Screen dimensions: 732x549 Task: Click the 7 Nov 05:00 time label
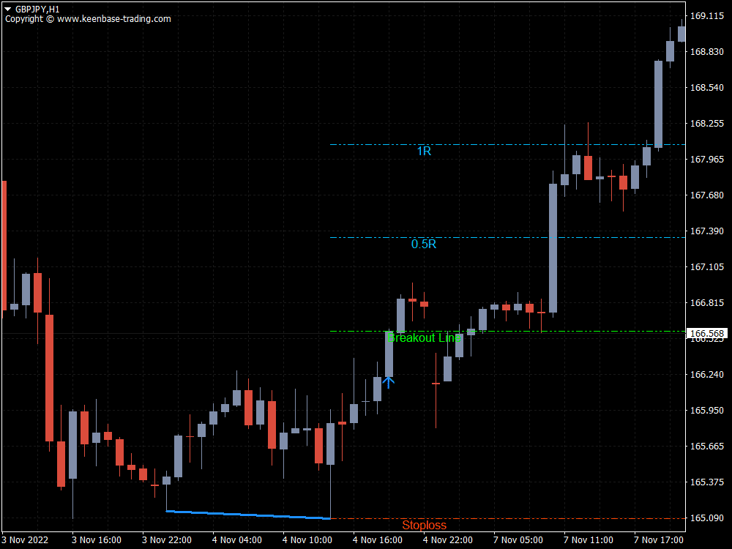pyautogui.click(x=518, y=540)
